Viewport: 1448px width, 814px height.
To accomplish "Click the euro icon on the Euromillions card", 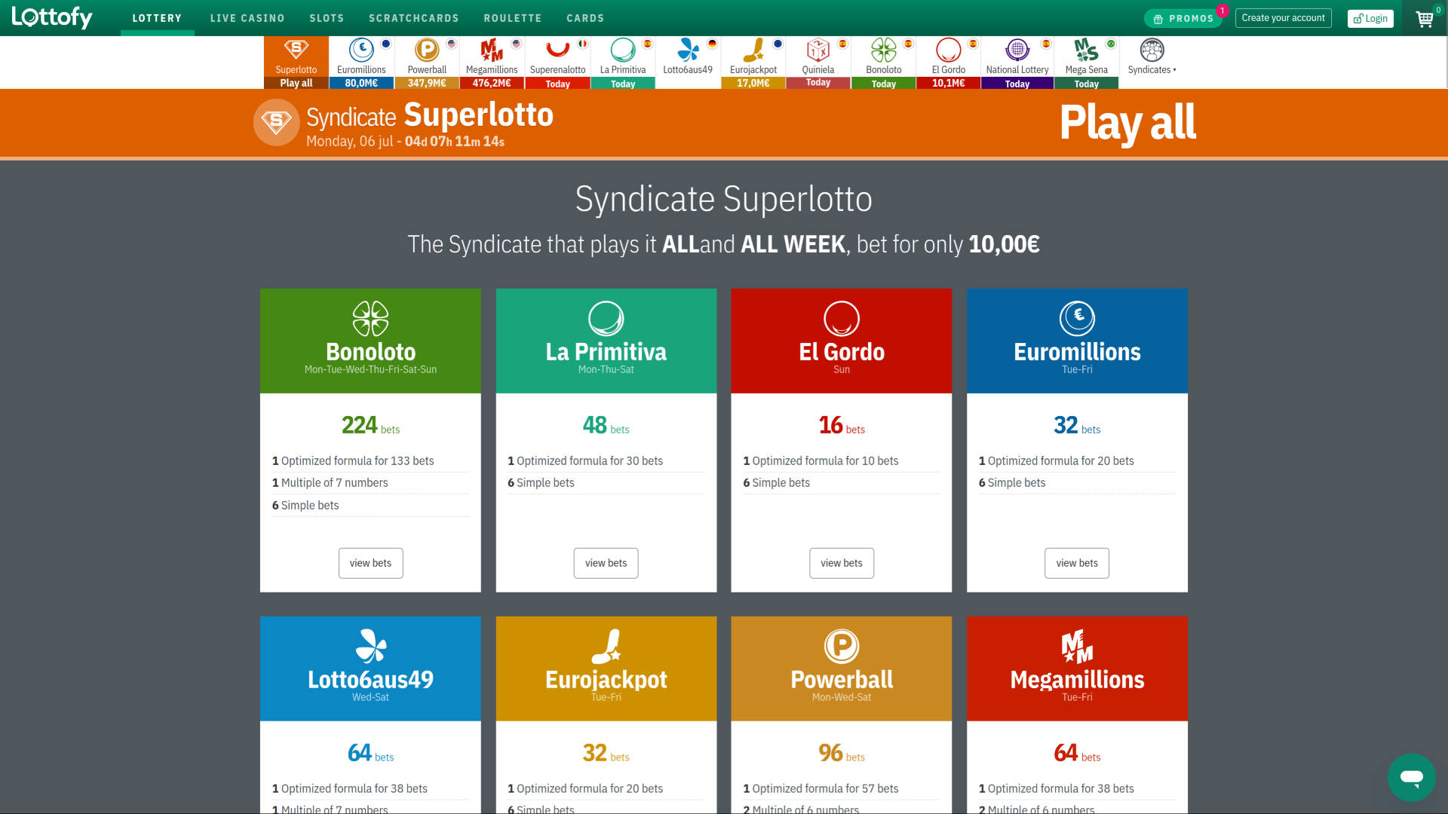I will [1077, 318].
